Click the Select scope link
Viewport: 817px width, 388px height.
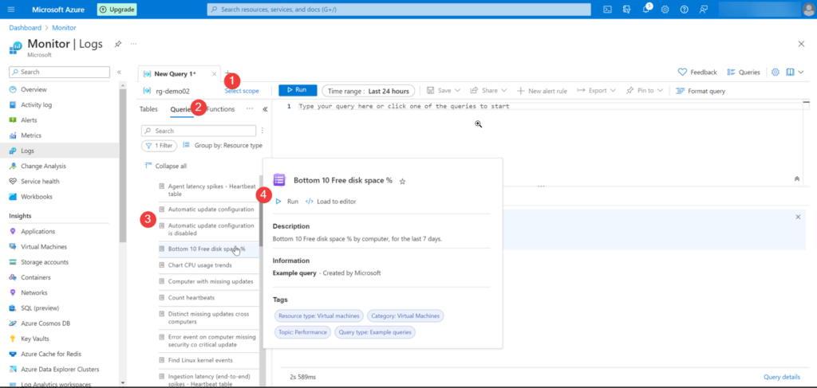click(x=242, y=91)
